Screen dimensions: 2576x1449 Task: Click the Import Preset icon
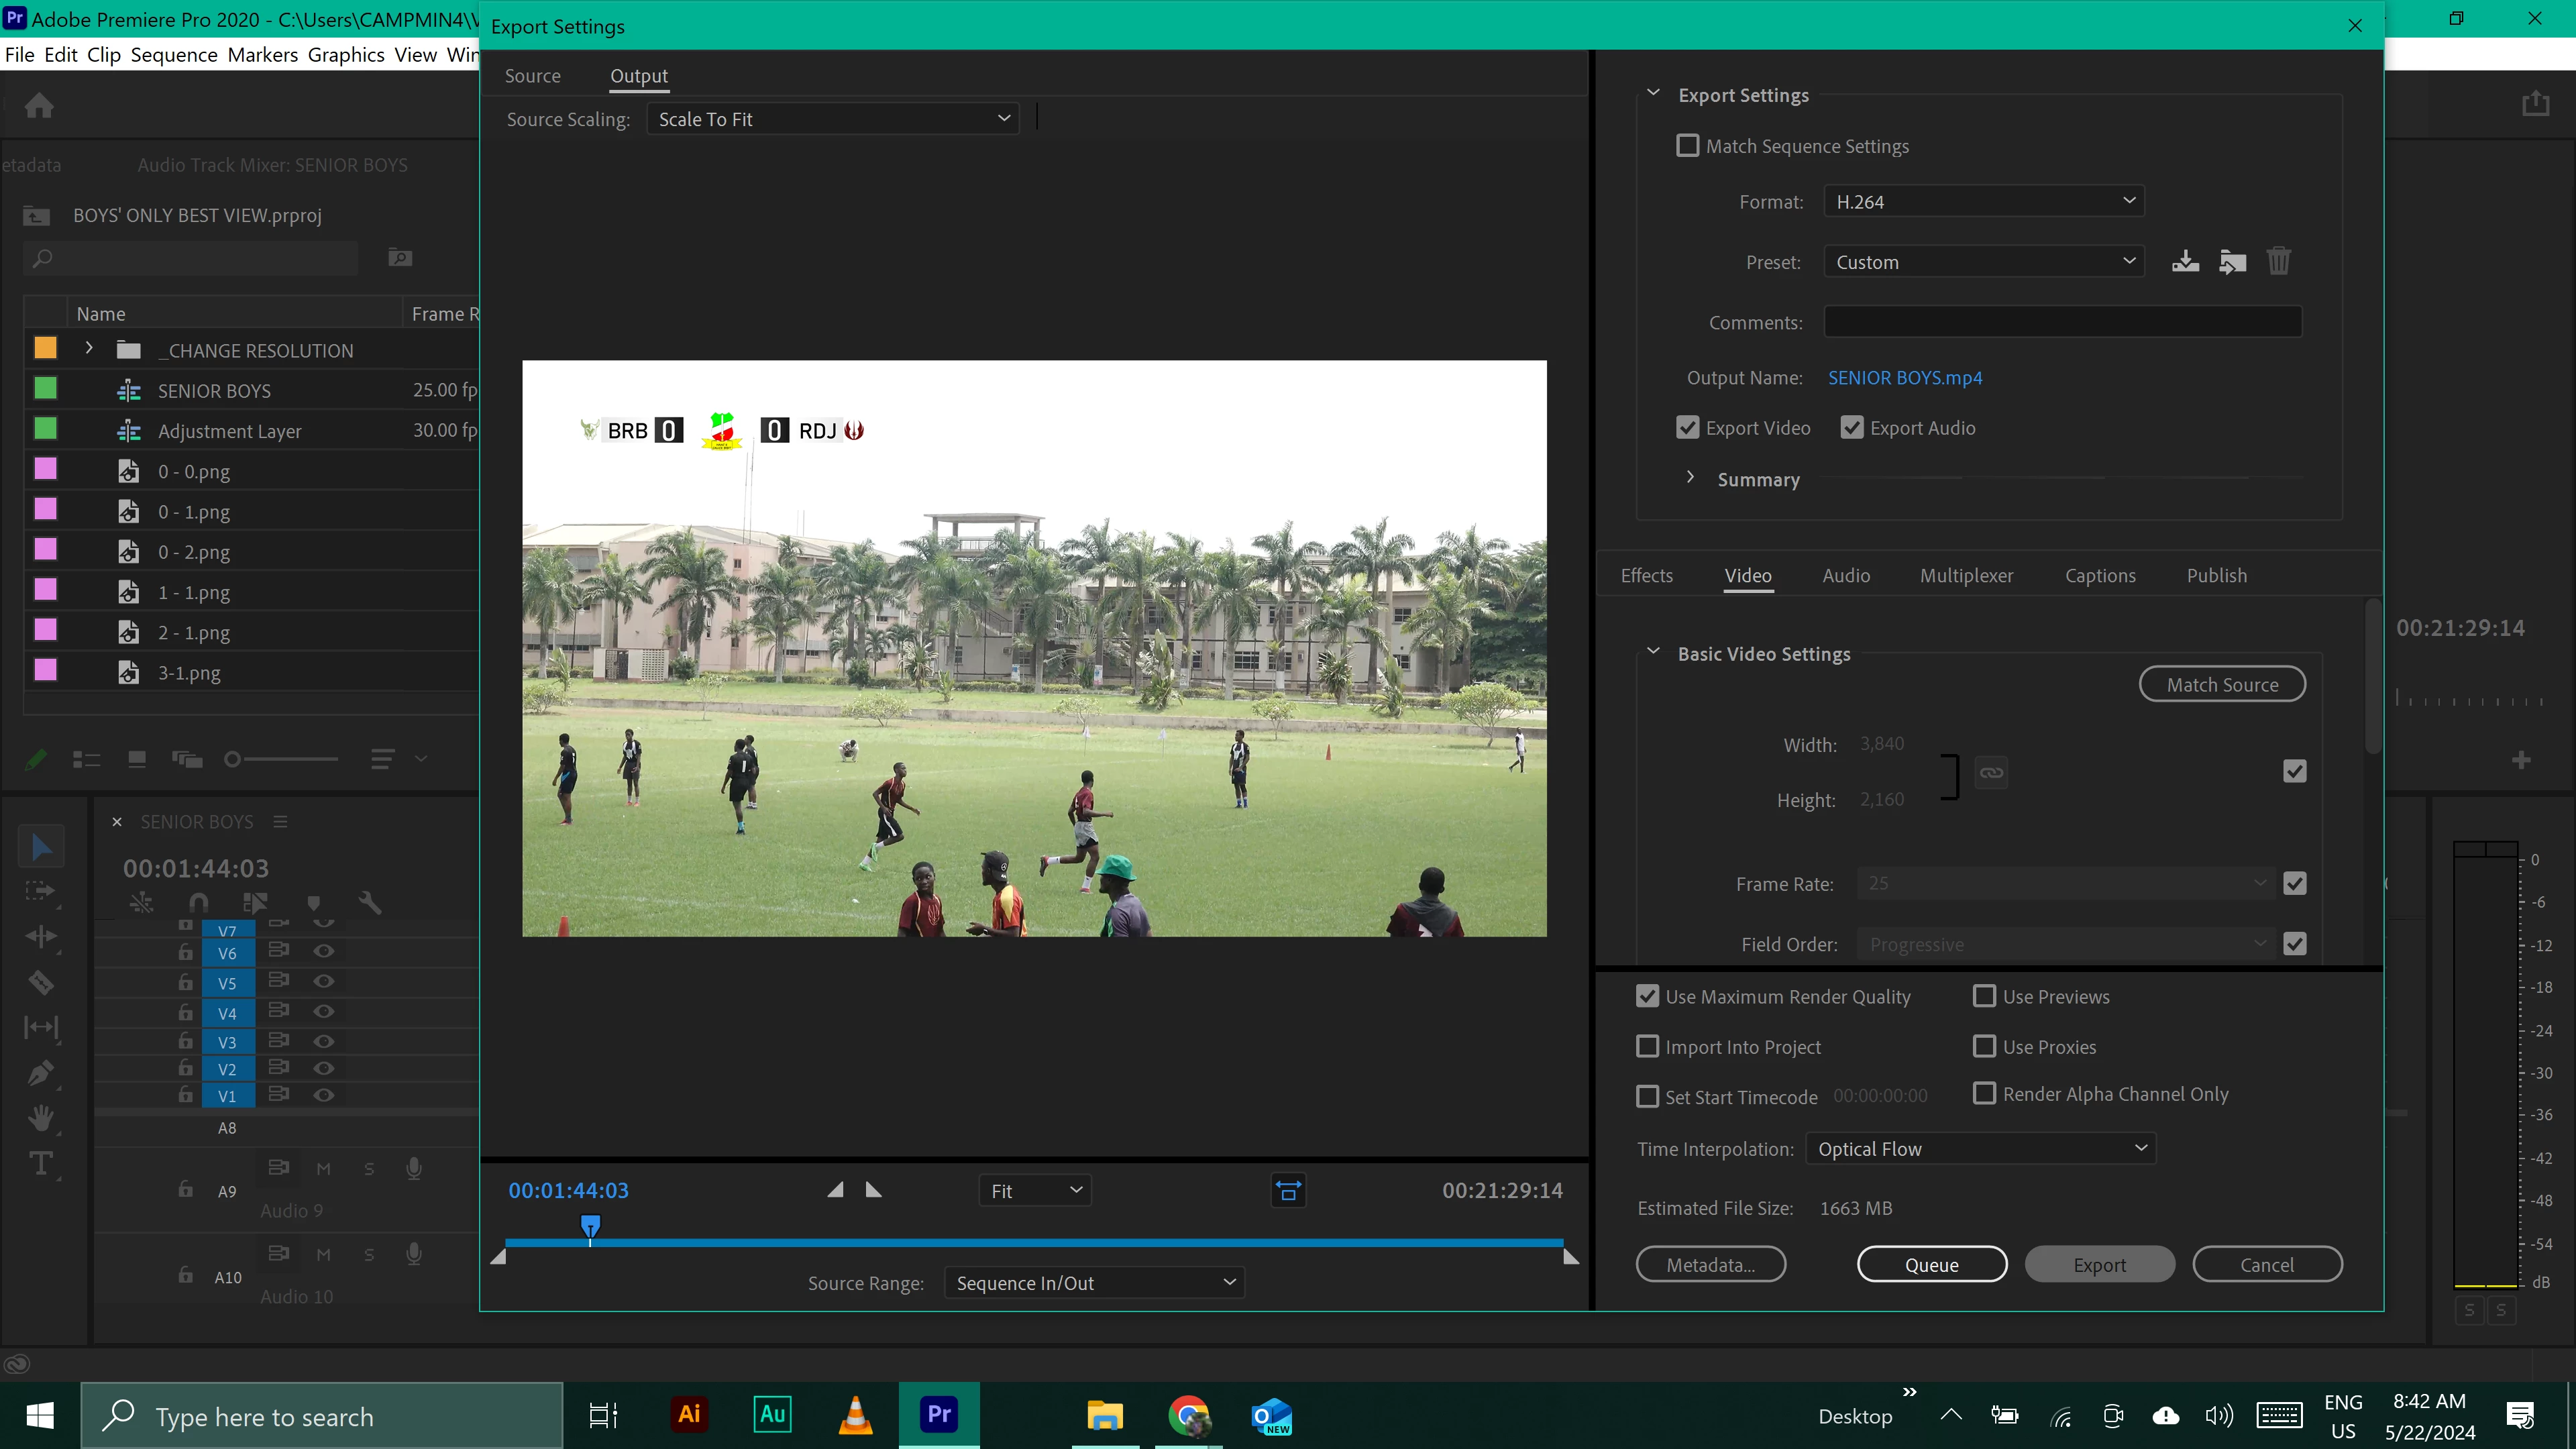[2232, 262]
